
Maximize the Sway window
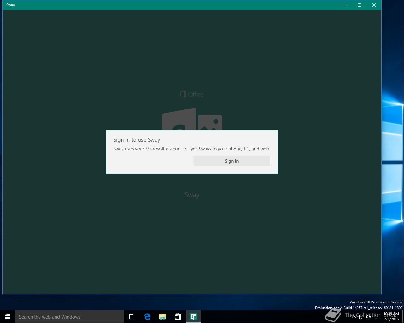359,5
